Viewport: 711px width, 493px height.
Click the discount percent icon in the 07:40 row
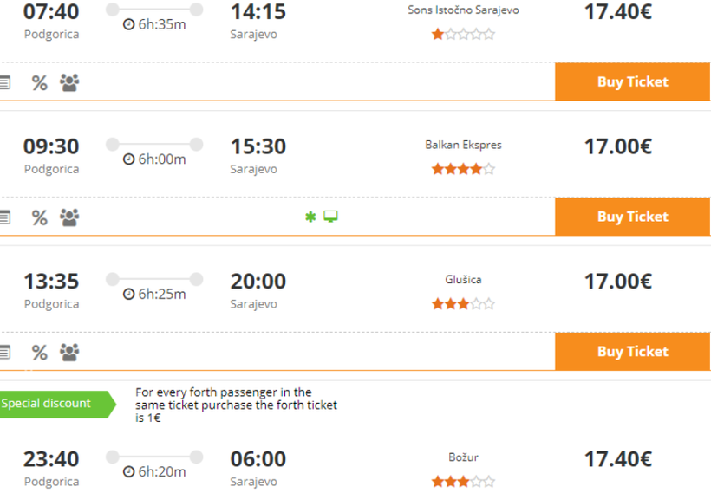click(39, 82)
